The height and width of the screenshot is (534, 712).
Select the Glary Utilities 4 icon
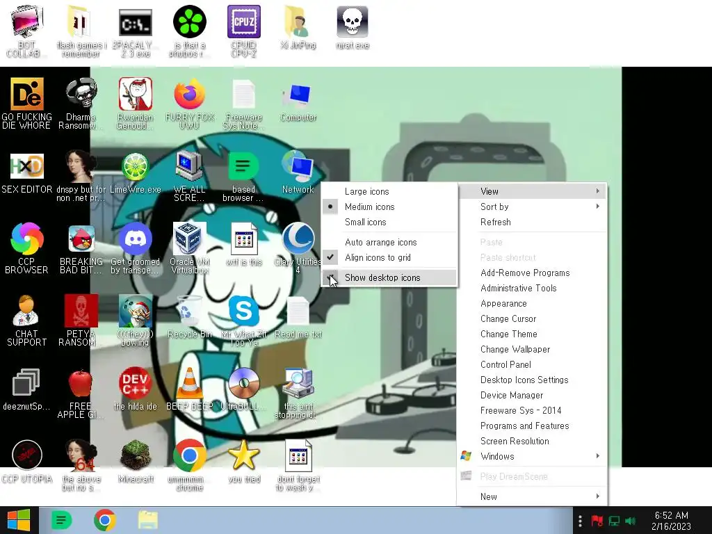tap(298, 238)
